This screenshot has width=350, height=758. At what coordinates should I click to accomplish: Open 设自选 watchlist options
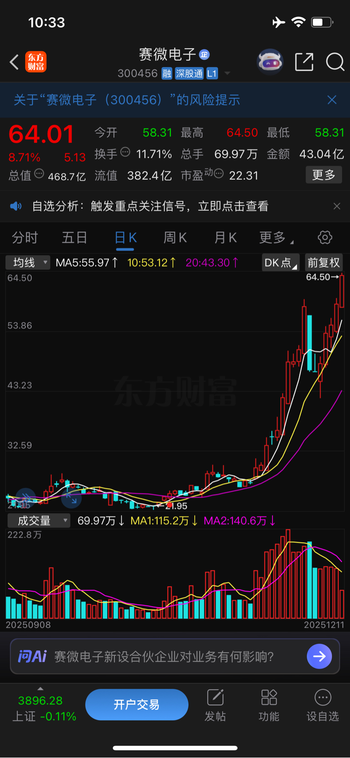[323, 706]
